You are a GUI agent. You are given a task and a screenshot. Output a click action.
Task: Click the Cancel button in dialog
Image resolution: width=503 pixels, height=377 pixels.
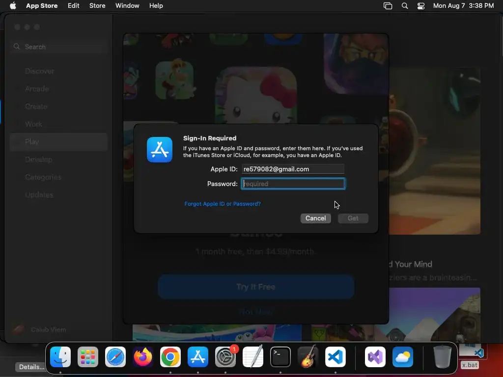pyautogui.click(x=316, y=218)
